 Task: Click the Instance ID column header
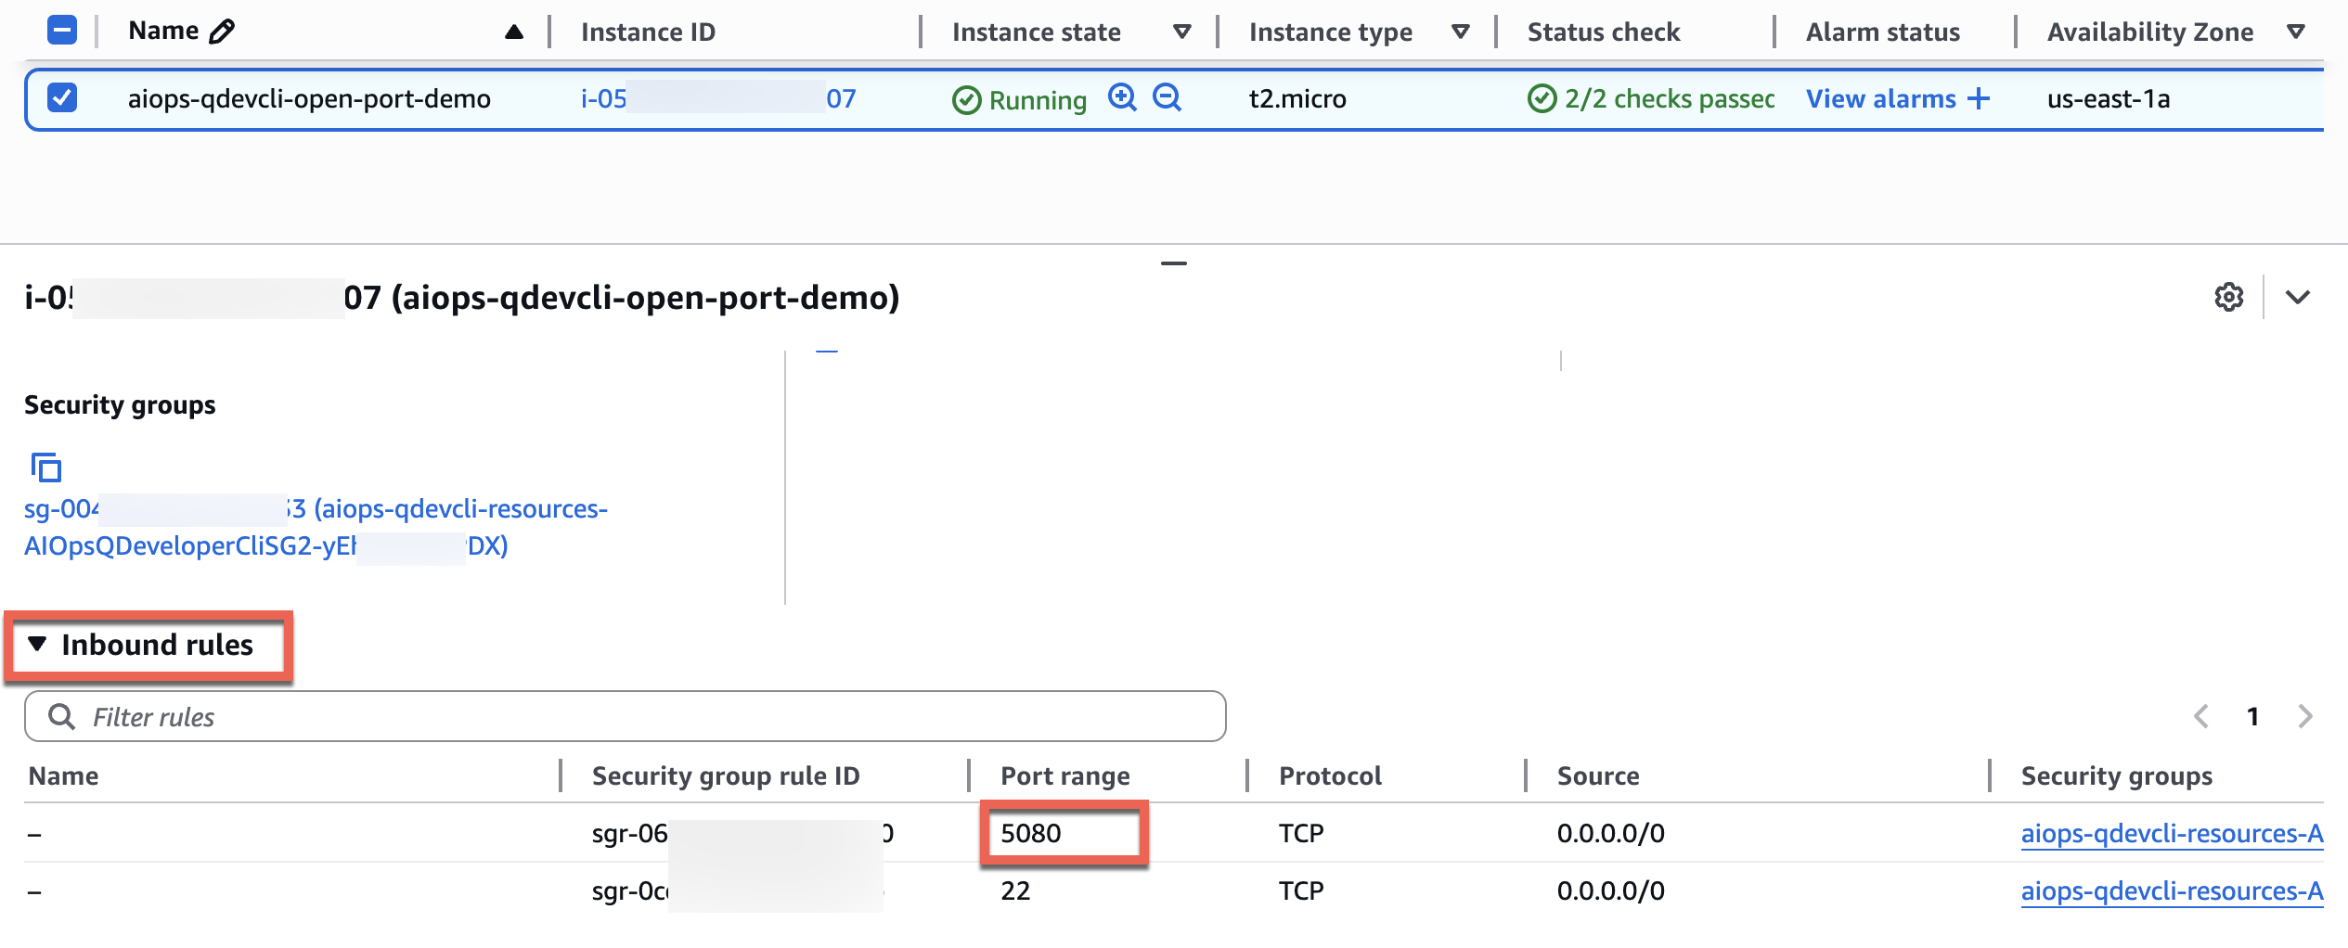648,32
